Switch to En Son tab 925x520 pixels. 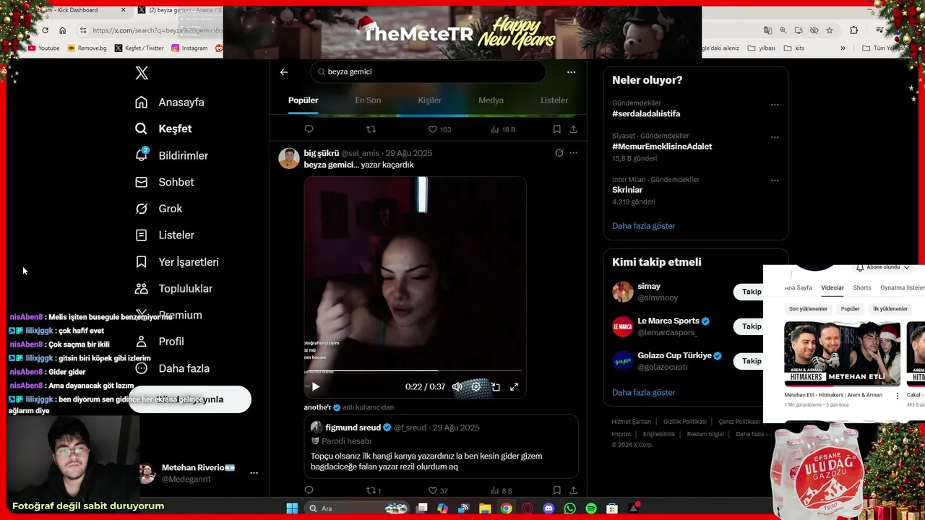(x=368, y=100)
